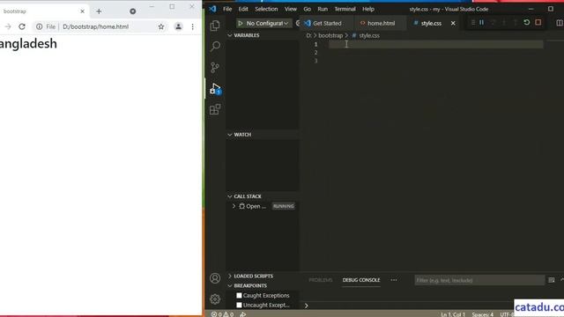Toggle the Caught Exceptions checkbox
Viewport: 564px width, 317px height.
pos(239,296)
